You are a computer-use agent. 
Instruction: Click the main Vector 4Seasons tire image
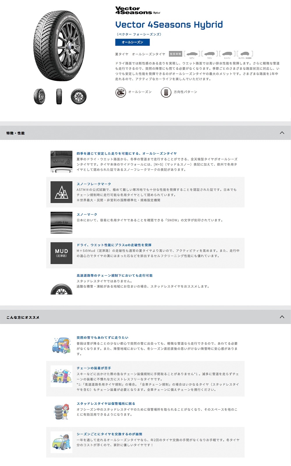pyautogui.click(x=59, y=46)
